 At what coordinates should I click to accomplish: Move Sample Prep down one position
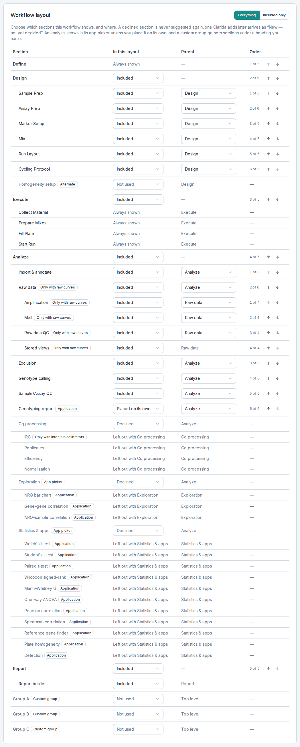[277, 93]
